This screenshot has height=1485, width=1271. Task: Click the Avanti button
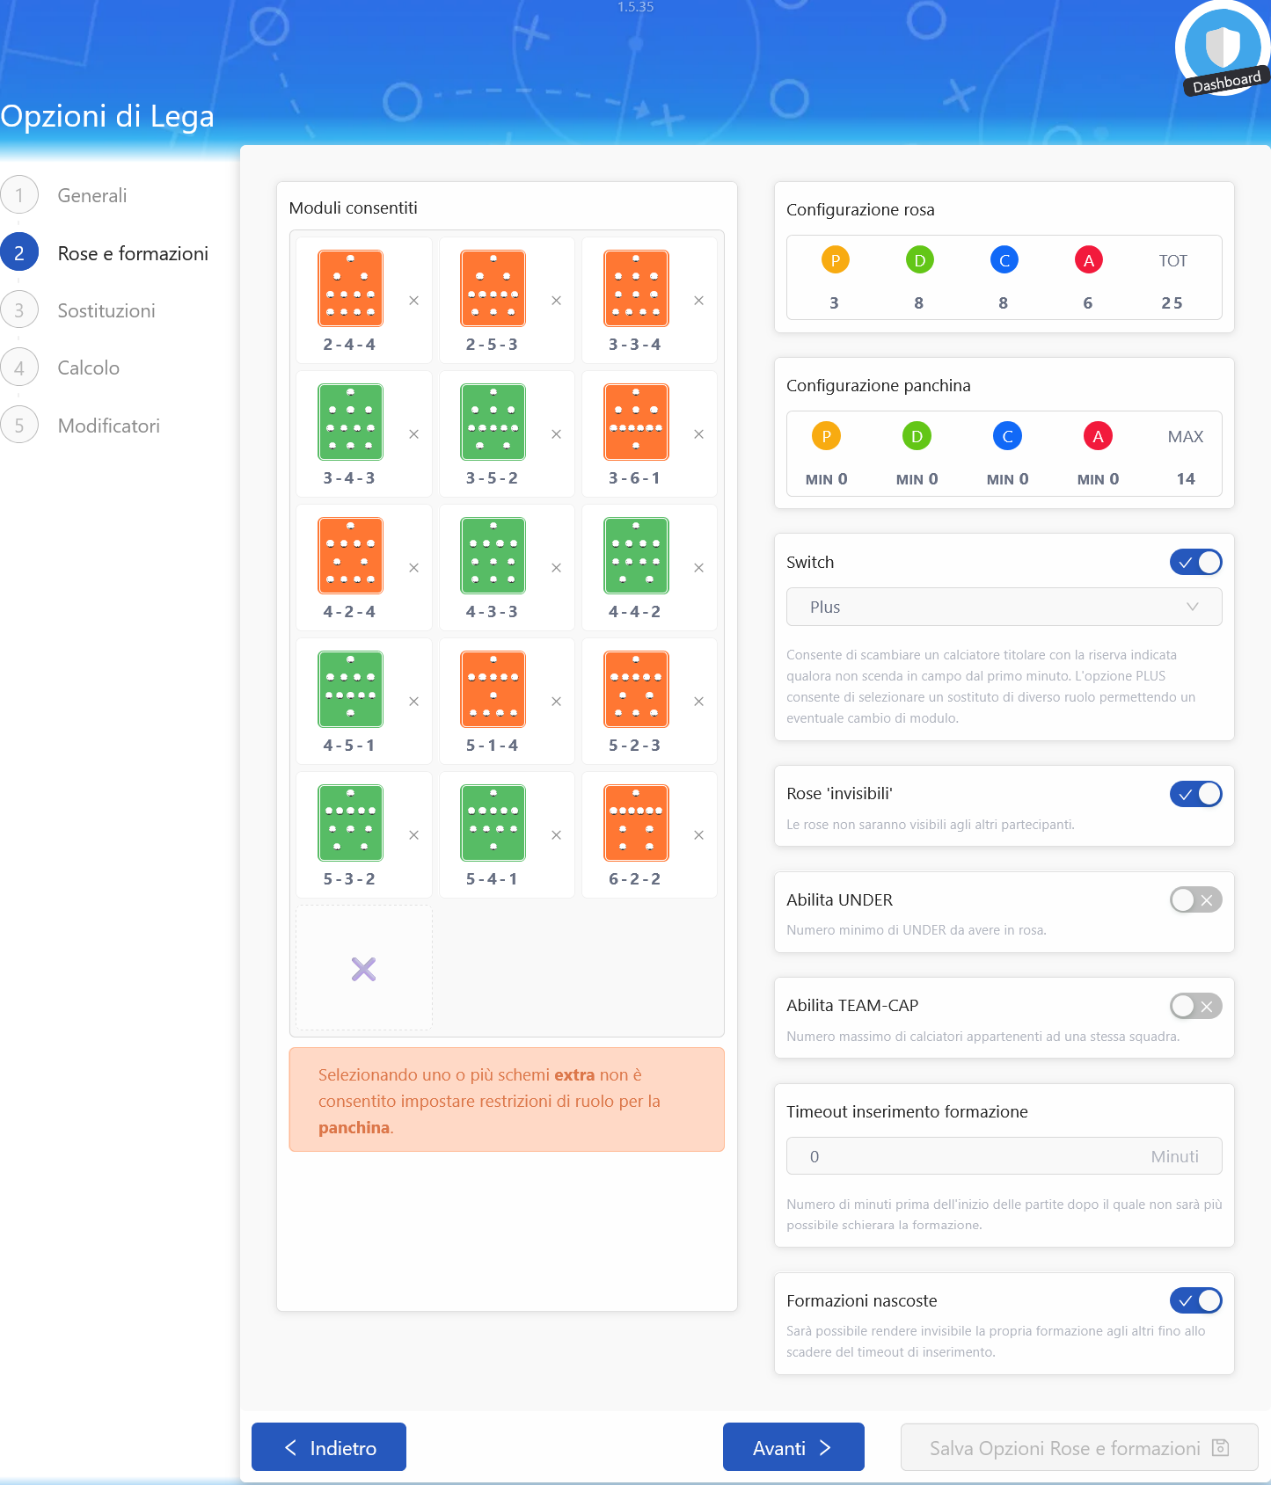pyautogui.click(x=793, y=1447)
